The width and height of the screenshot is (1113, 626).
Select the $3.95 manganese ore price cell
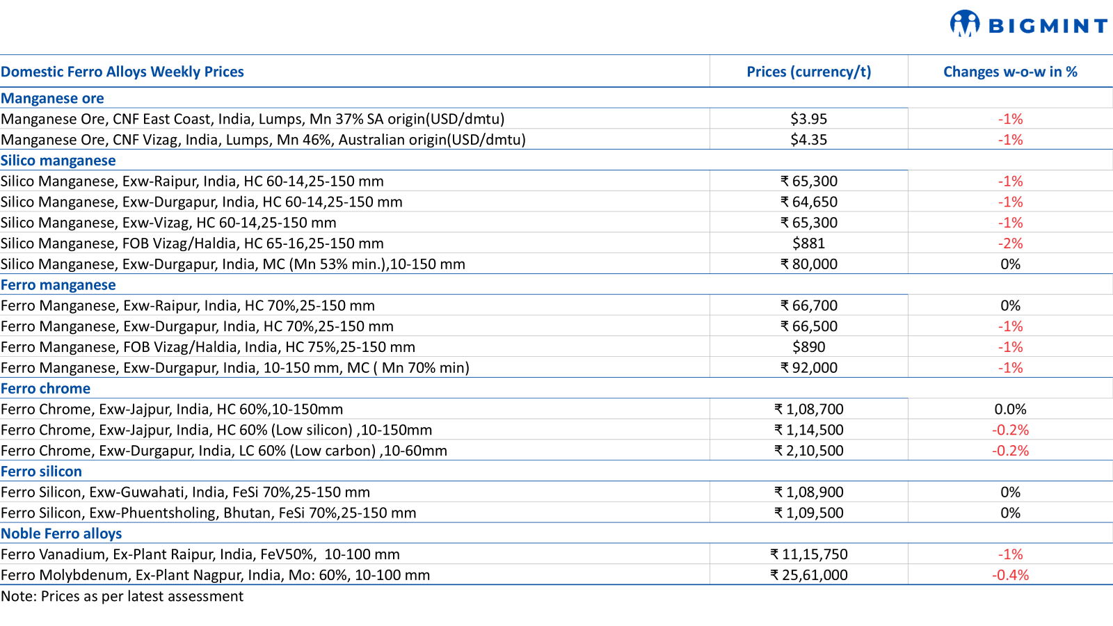808,119
